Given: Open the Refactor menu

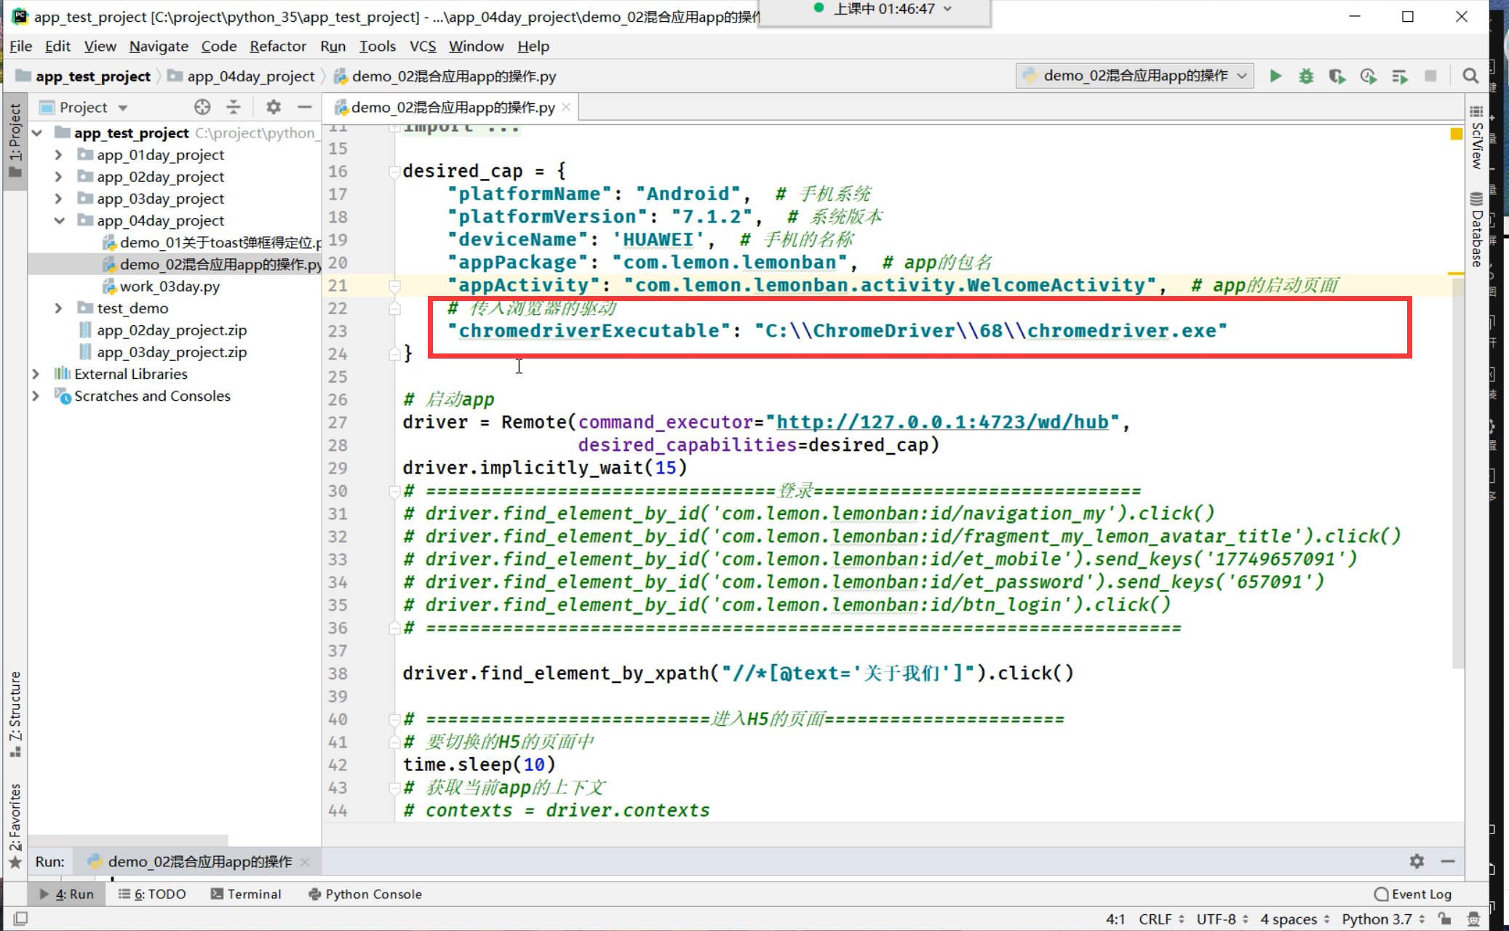Looking at the screenshot, I should 277,46.
